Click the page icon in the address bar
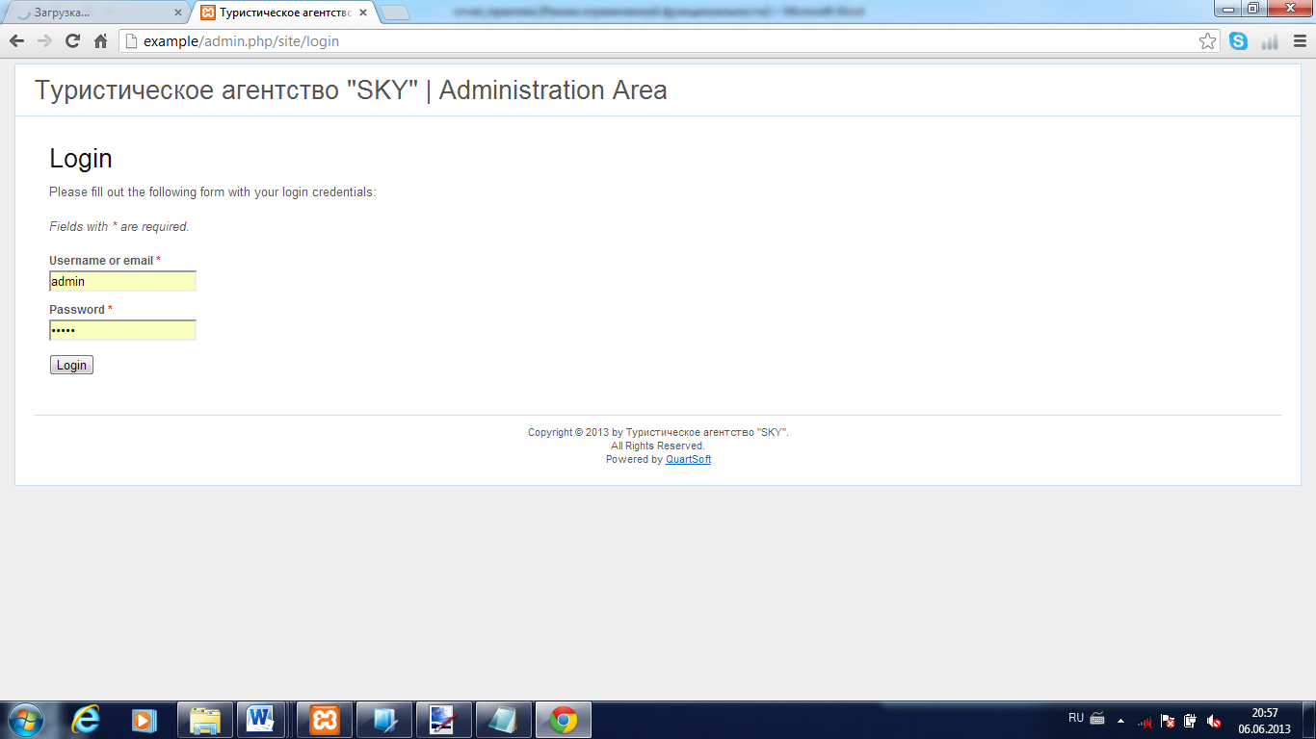Viewport: 1316px width, 739px height. click(x=131, y=41)
